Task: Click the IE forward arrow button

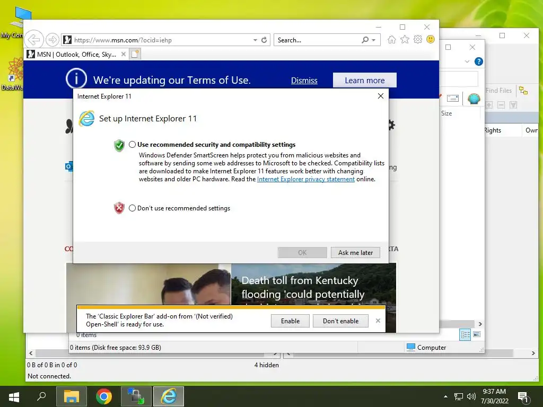Action: [x=52, y=40]
